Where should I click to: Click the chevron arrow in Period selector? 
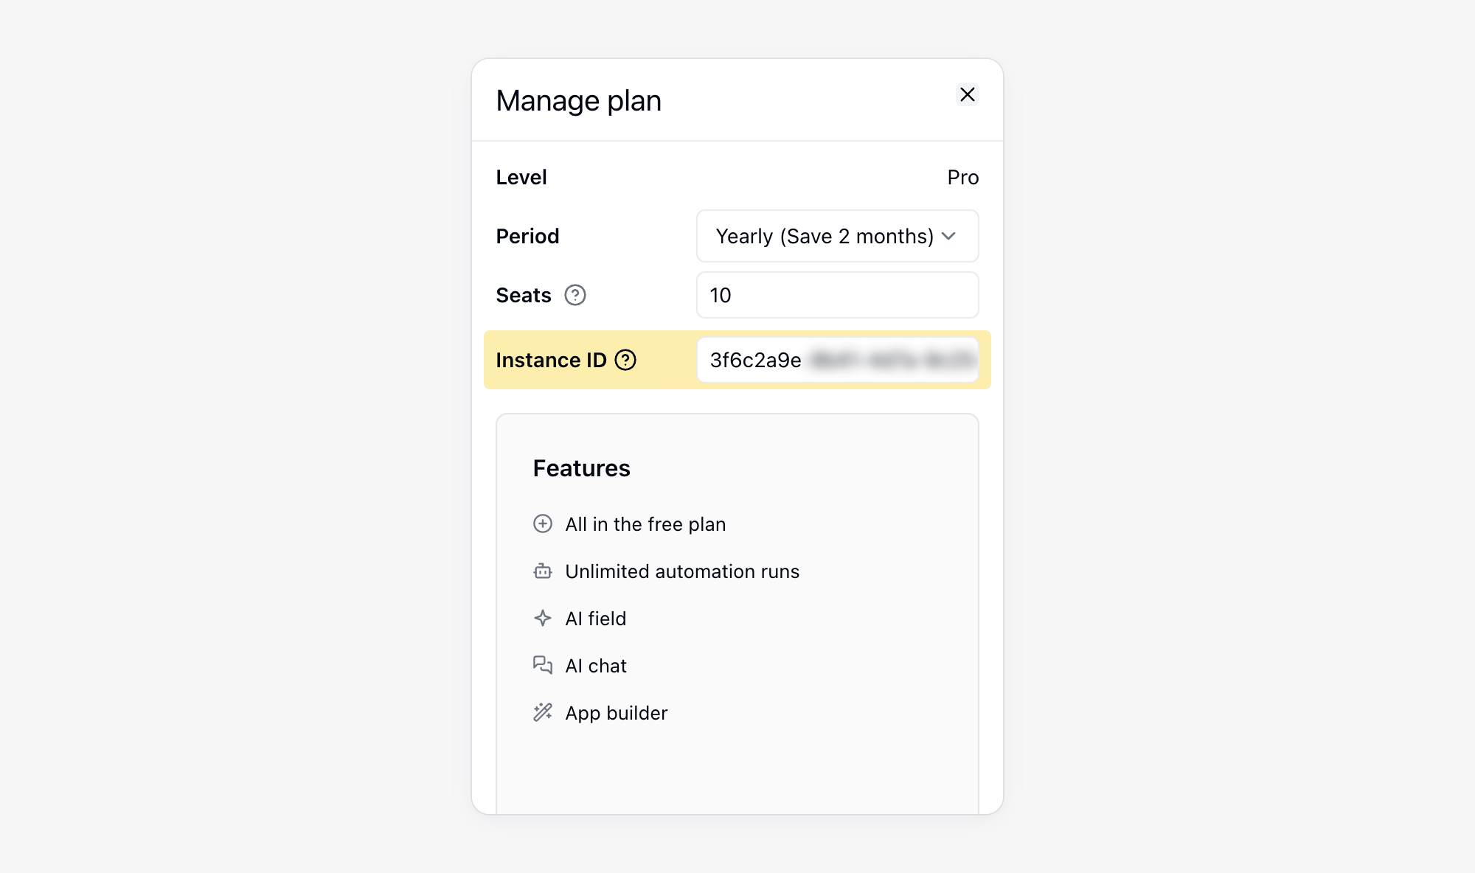click(949, 236)
